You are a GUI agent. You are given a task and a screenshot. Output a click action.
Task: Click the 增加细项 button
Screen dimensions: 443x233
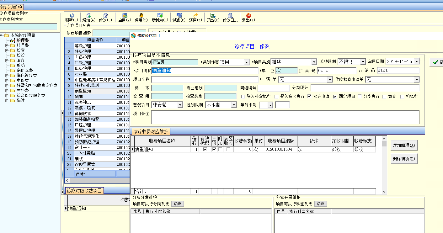404,146
